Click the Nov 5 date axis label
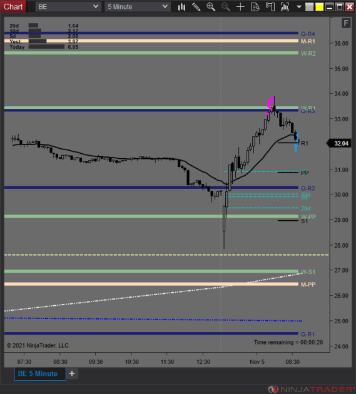This screenshot has height=394, width=356. point(257,362)
